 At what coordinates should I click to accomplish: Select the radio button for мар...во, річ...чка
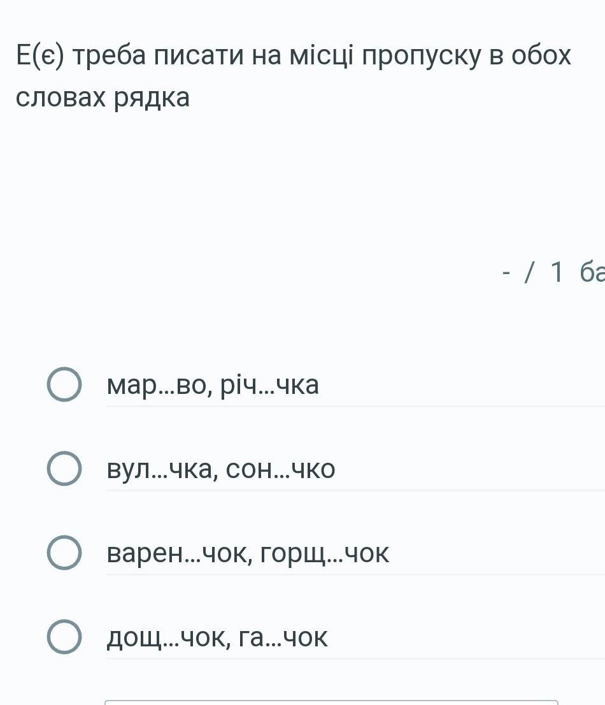click(x=64, y=385)
